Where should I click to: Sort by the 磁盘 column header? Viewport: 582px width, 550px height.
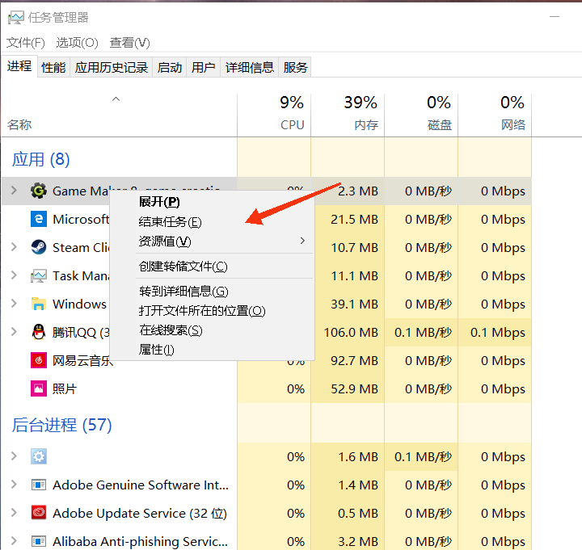point(421,115)
